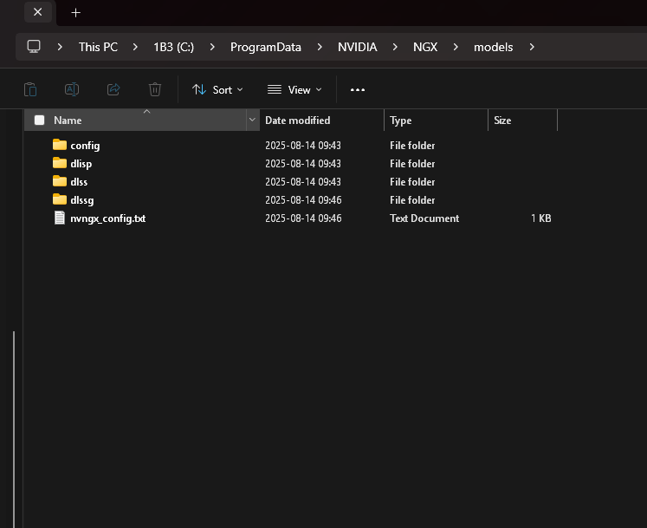The image size is (647, 528).
Task: Click the Rename icon in toolbar
Action: 72,89
